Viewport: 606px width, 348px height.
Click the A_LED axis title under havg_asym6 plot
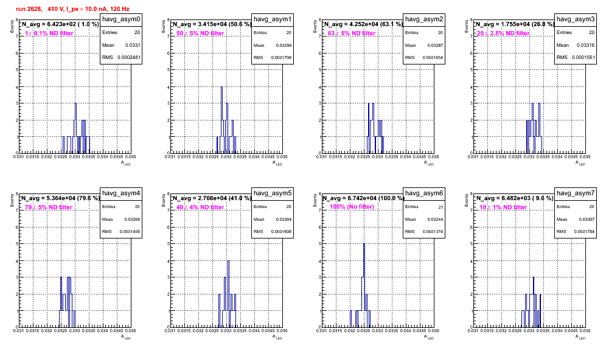coord(429,337)
